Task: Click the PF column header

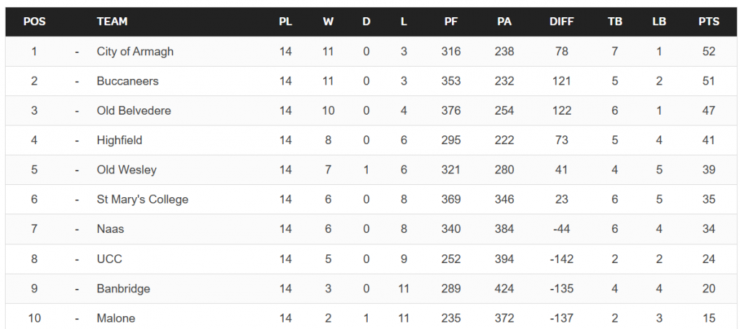Action: [450, 22]
